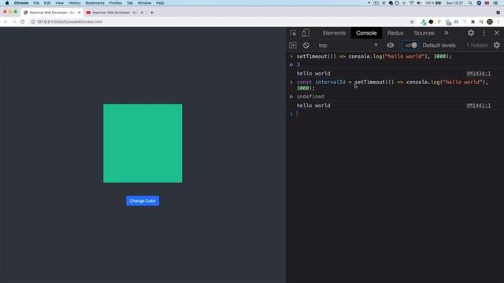Open console settings gear next to hidden count
Screen dimensions: 504x283
(x=497, y=46)
